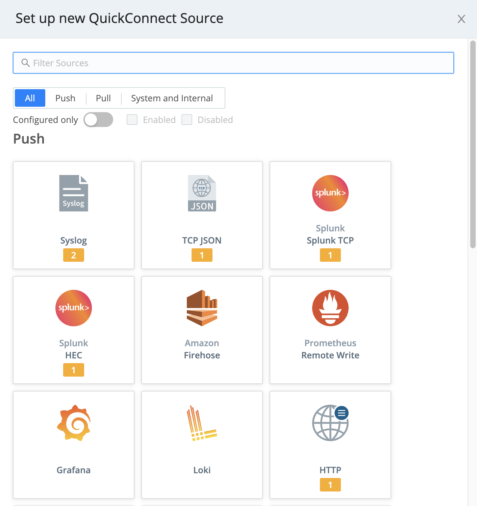Image resolution: width=477 pixels, height=506 pixels.
Task: Select the Syslog source tile icon
Action: pos(73,193)
